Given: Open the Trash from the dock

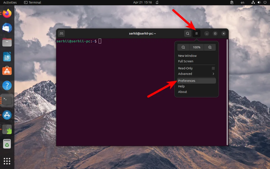Looking at the screenshot, I should pyautogui.click(x=7, y=143).
